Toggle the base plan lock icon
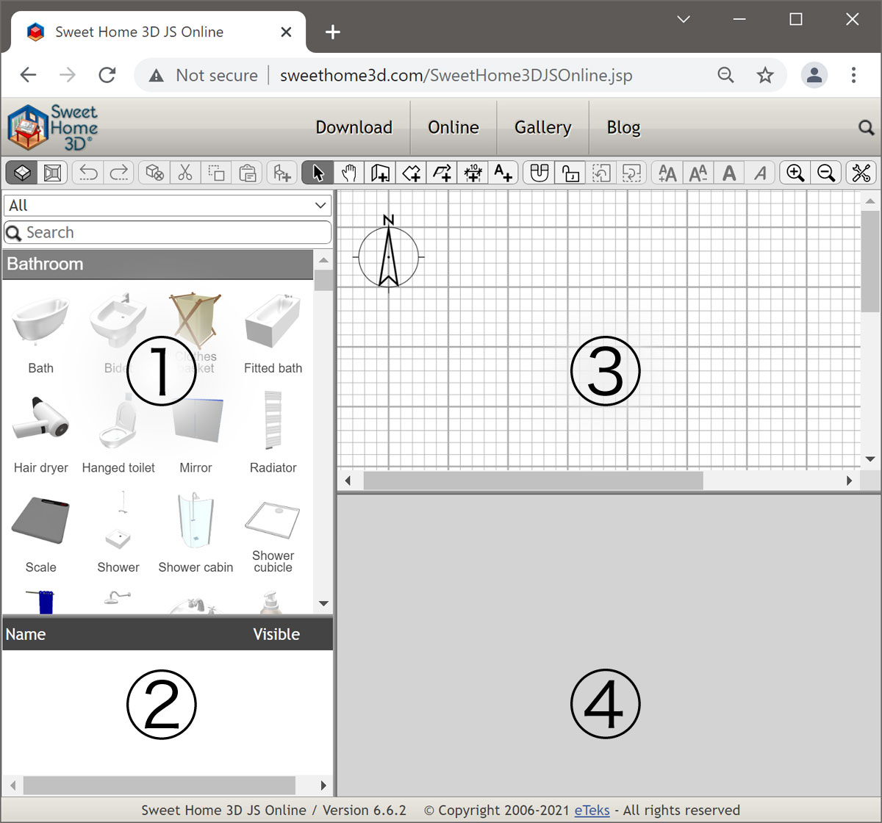Screen dimensions: 882x823 tap(570, 173)
